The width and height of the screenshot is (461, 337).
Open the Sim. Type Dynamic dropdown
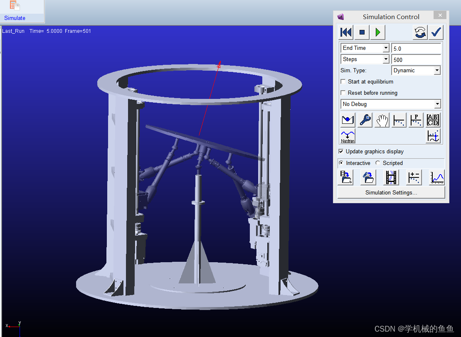(436, 71)
